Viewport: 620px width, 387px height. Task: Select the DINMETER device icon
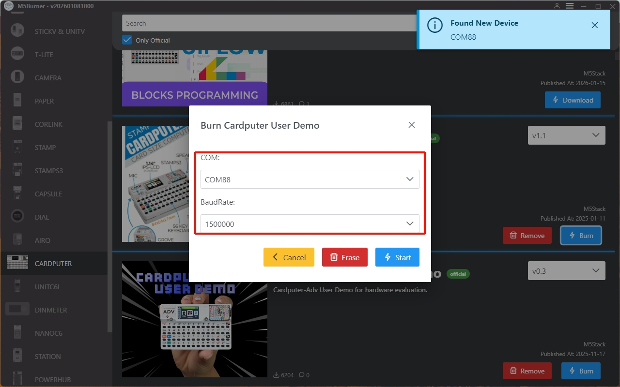point(17,310)
